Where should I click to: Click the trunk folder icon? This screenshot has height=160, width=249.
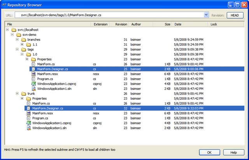coord(24,94)
